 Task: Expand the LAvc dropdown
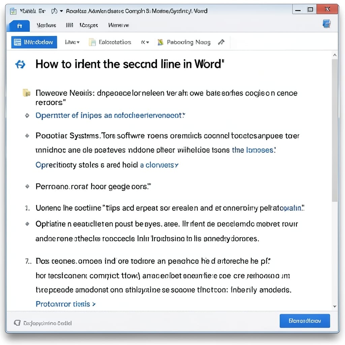(x=72, y=42)
